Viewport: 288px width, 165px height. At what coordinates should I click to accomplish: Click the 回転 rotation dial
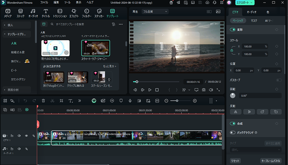pyautogui.click(x=233, y=95)
